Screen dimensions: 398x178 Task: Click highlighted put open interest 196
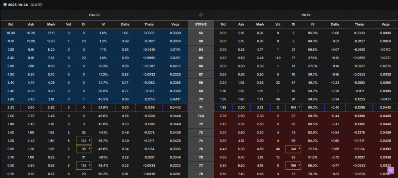tap(293, 166)
